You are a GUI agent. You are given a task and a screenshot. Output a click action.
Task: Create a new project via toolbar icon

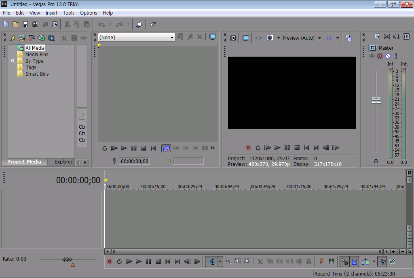pos(6,24)
